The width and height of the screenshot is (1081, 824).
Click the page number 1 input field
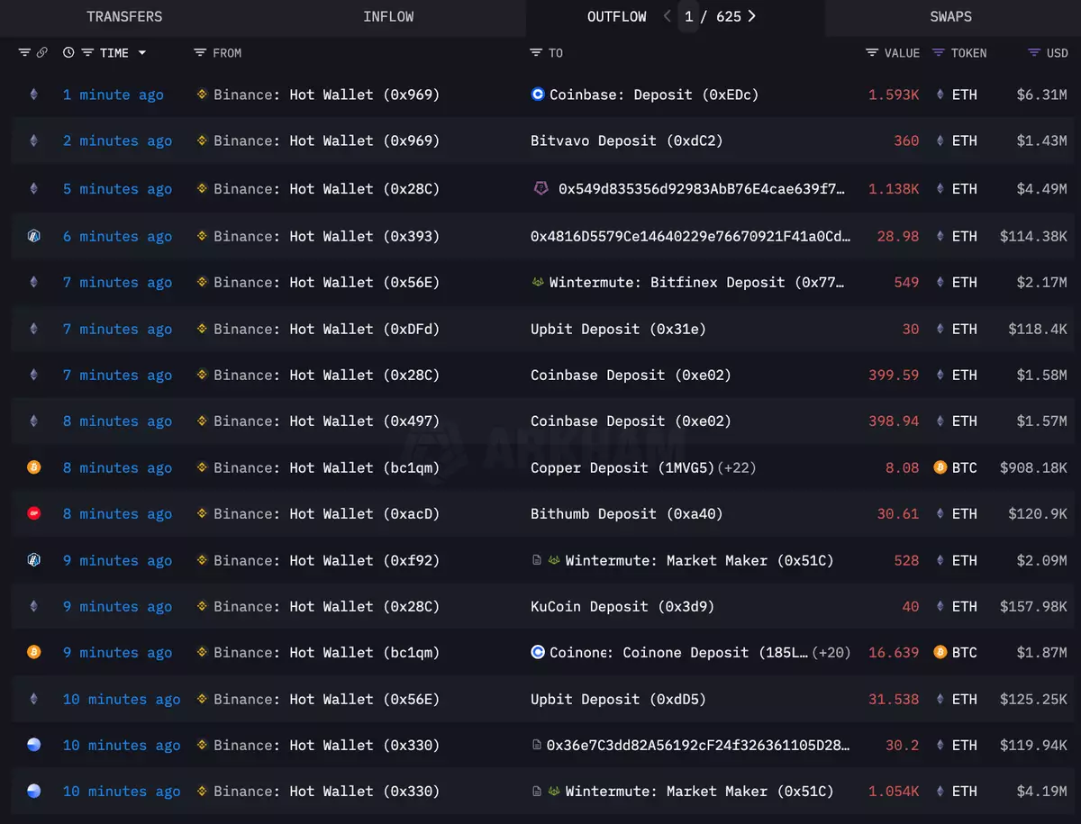[x=689, y=16]
